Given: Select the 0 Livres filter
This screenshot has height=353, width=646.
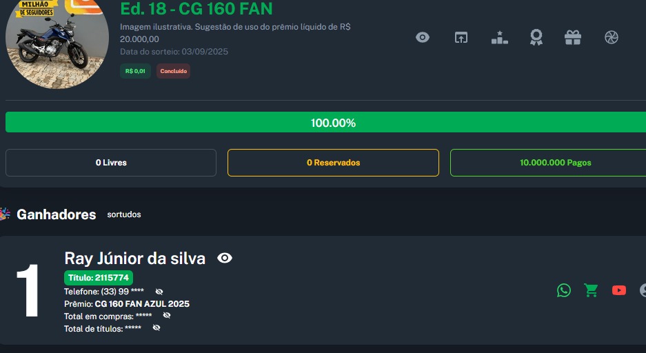Looking at the screenshot, I should (111, 163).
